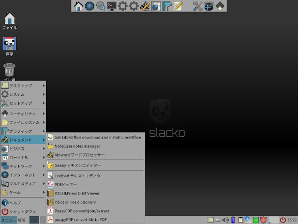Image resolution: width=298 pixels, height=224 pixels.
Task: Launch Geany テキストエディター
Action: click(x=95, y=165)
